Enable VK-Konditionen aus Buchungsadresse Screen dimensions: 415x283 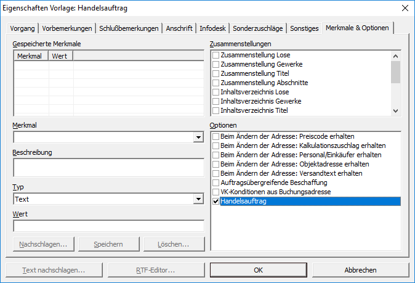216,192
